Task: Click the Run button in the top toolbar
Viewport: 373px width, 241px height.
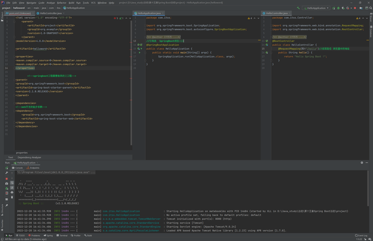Action: [333, 8]
